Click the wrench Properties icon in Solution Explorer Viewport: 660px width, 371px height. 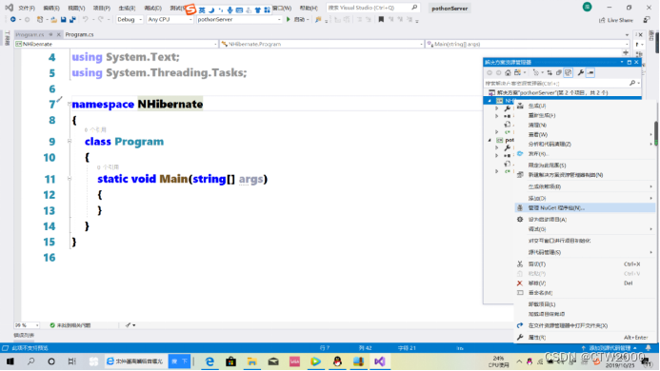580,72
